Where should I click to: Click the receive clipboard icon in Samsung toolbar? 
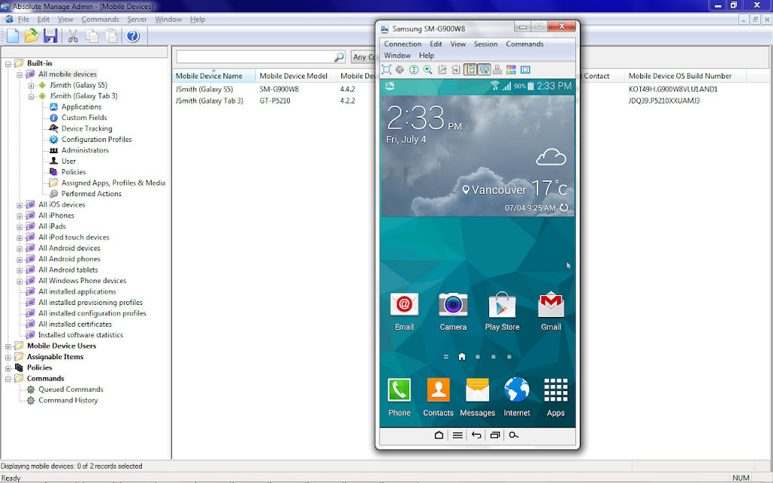coord(455,69)
